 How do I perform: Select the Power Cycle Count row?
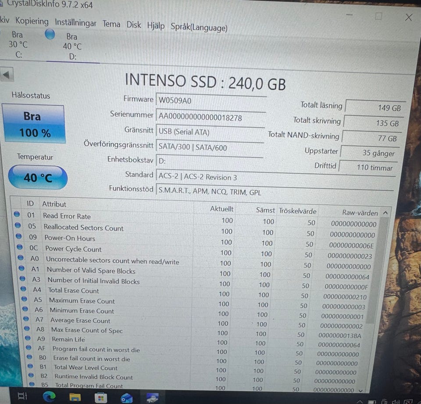(x=195, y=252)
